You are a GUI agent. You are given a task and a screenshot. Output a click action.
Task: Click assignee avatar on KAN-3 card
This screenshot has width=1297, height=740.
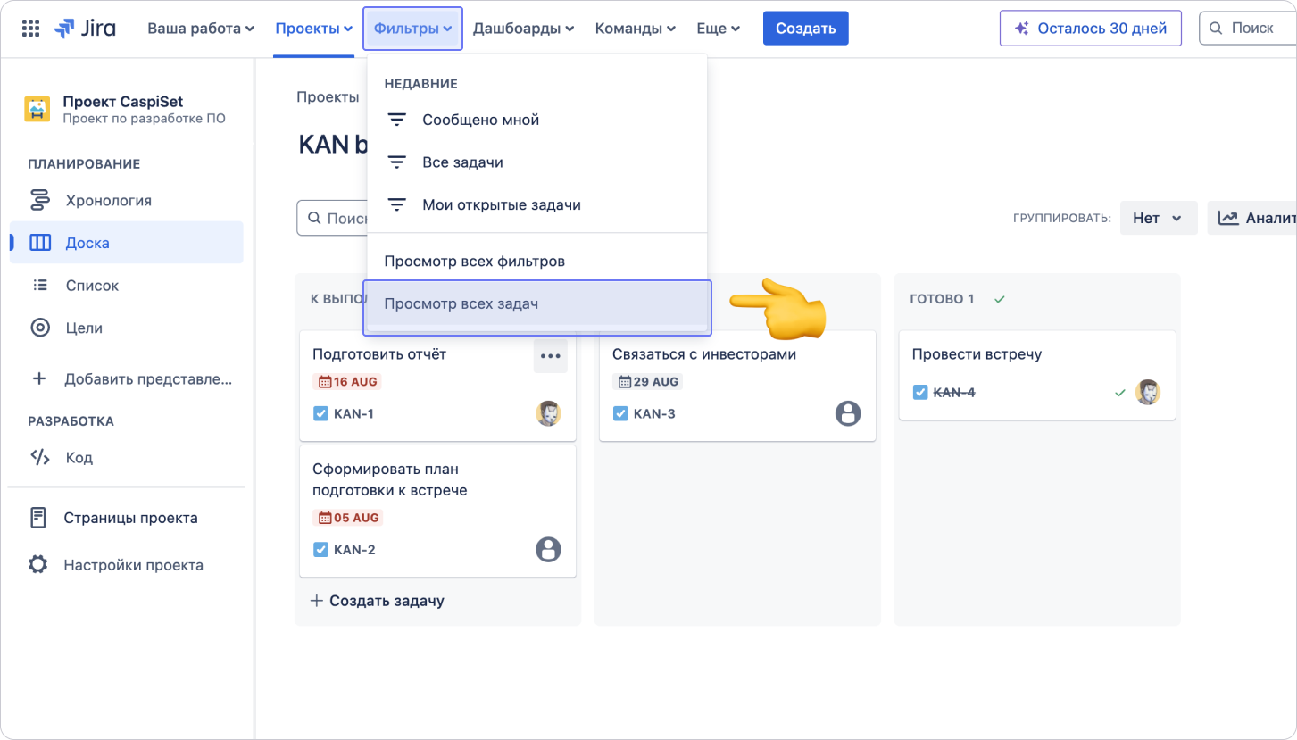(x=848, y=413)
